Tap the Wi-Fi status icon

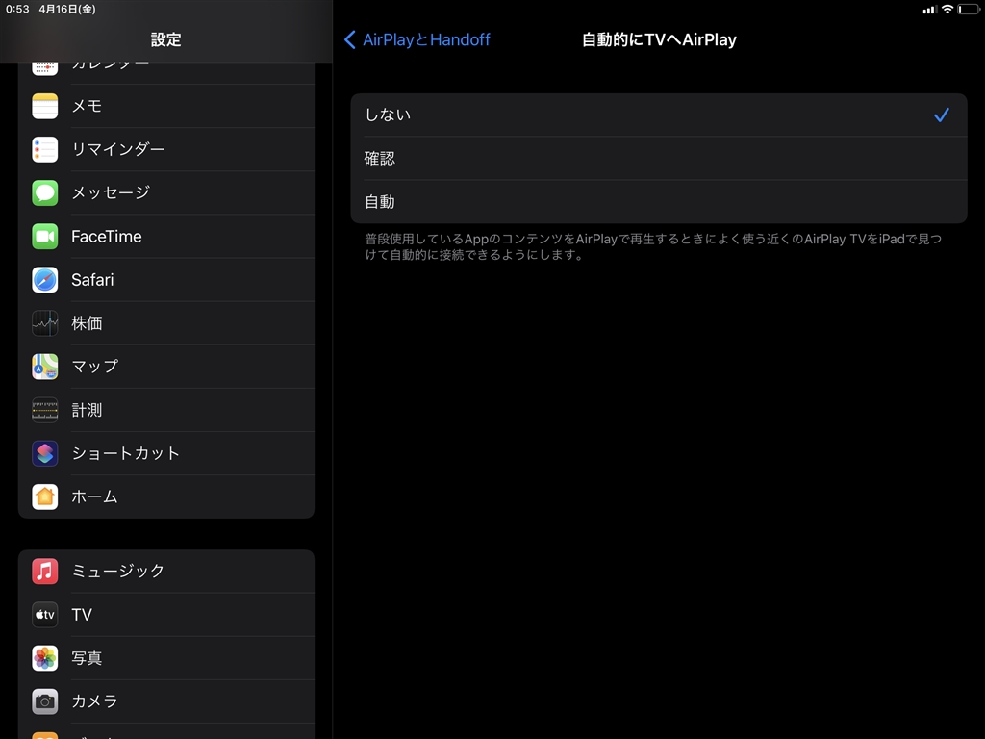click(x=947, y=9)
